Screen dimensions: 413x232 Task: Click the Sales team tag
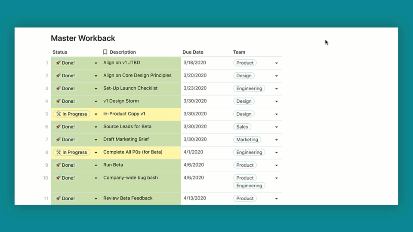[242, 126]
